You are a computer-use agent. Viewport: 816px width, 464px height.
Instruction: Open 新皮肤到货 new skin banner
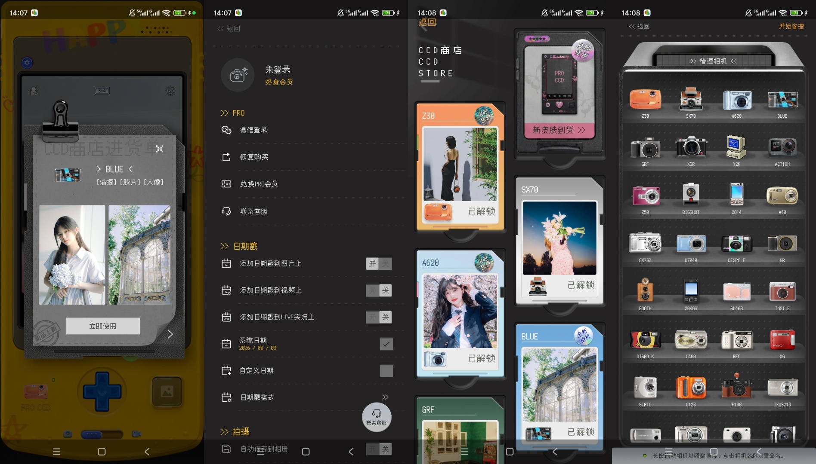tap(559, 130)
